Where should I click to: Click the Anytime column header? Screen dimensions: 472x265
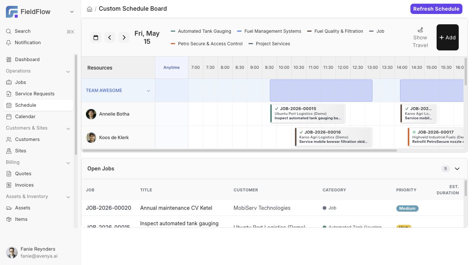[x=171, y=68]
